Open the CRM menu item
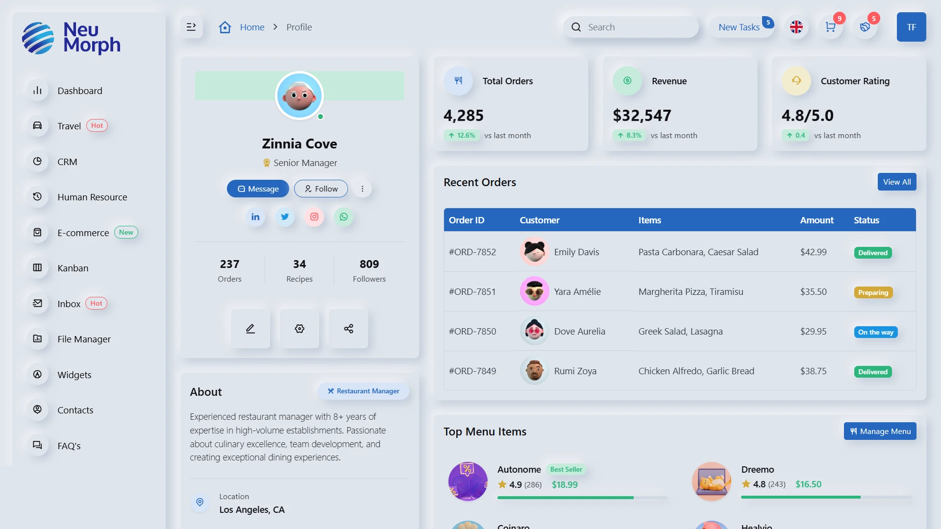Image resolution: width=941 pixels, height=529 pixels. coord(67,162)
